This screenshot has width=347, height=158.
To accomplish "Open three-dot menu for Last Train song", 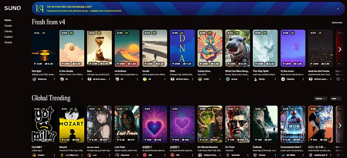I will [x=137, y=155].
